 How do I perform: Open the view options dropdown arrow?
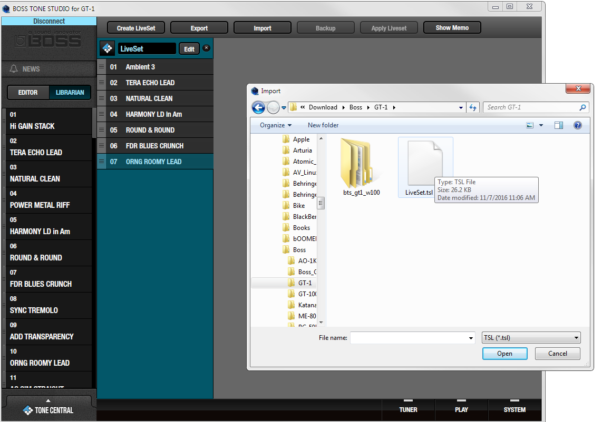click(541, 125)
